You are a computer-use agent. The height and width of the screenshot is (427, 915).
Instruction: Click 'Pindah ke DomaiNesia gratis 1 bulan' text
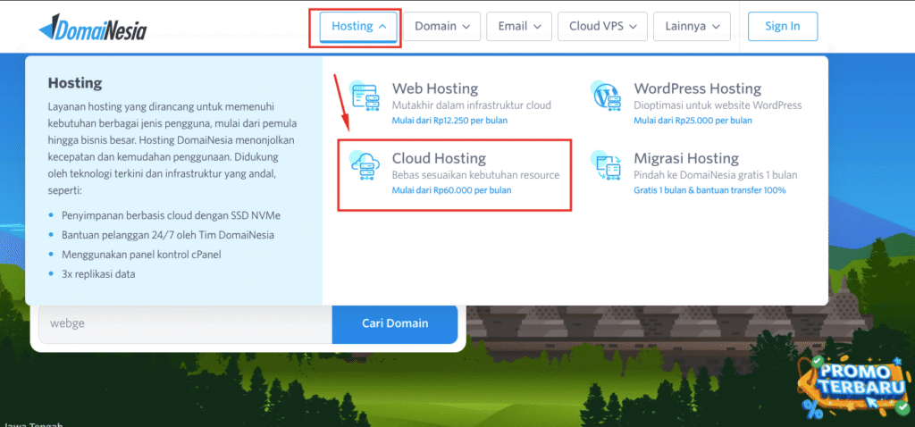click(716, 175)
